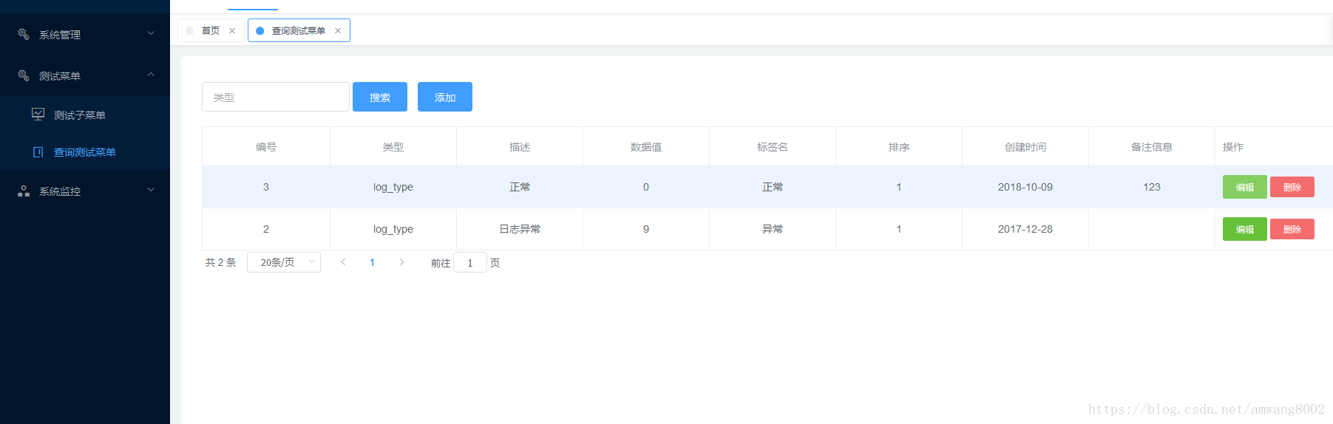Viewport: 1333px width, 424px height.
Task: Click the 前往 page number input
Action: tap(470, 262)
